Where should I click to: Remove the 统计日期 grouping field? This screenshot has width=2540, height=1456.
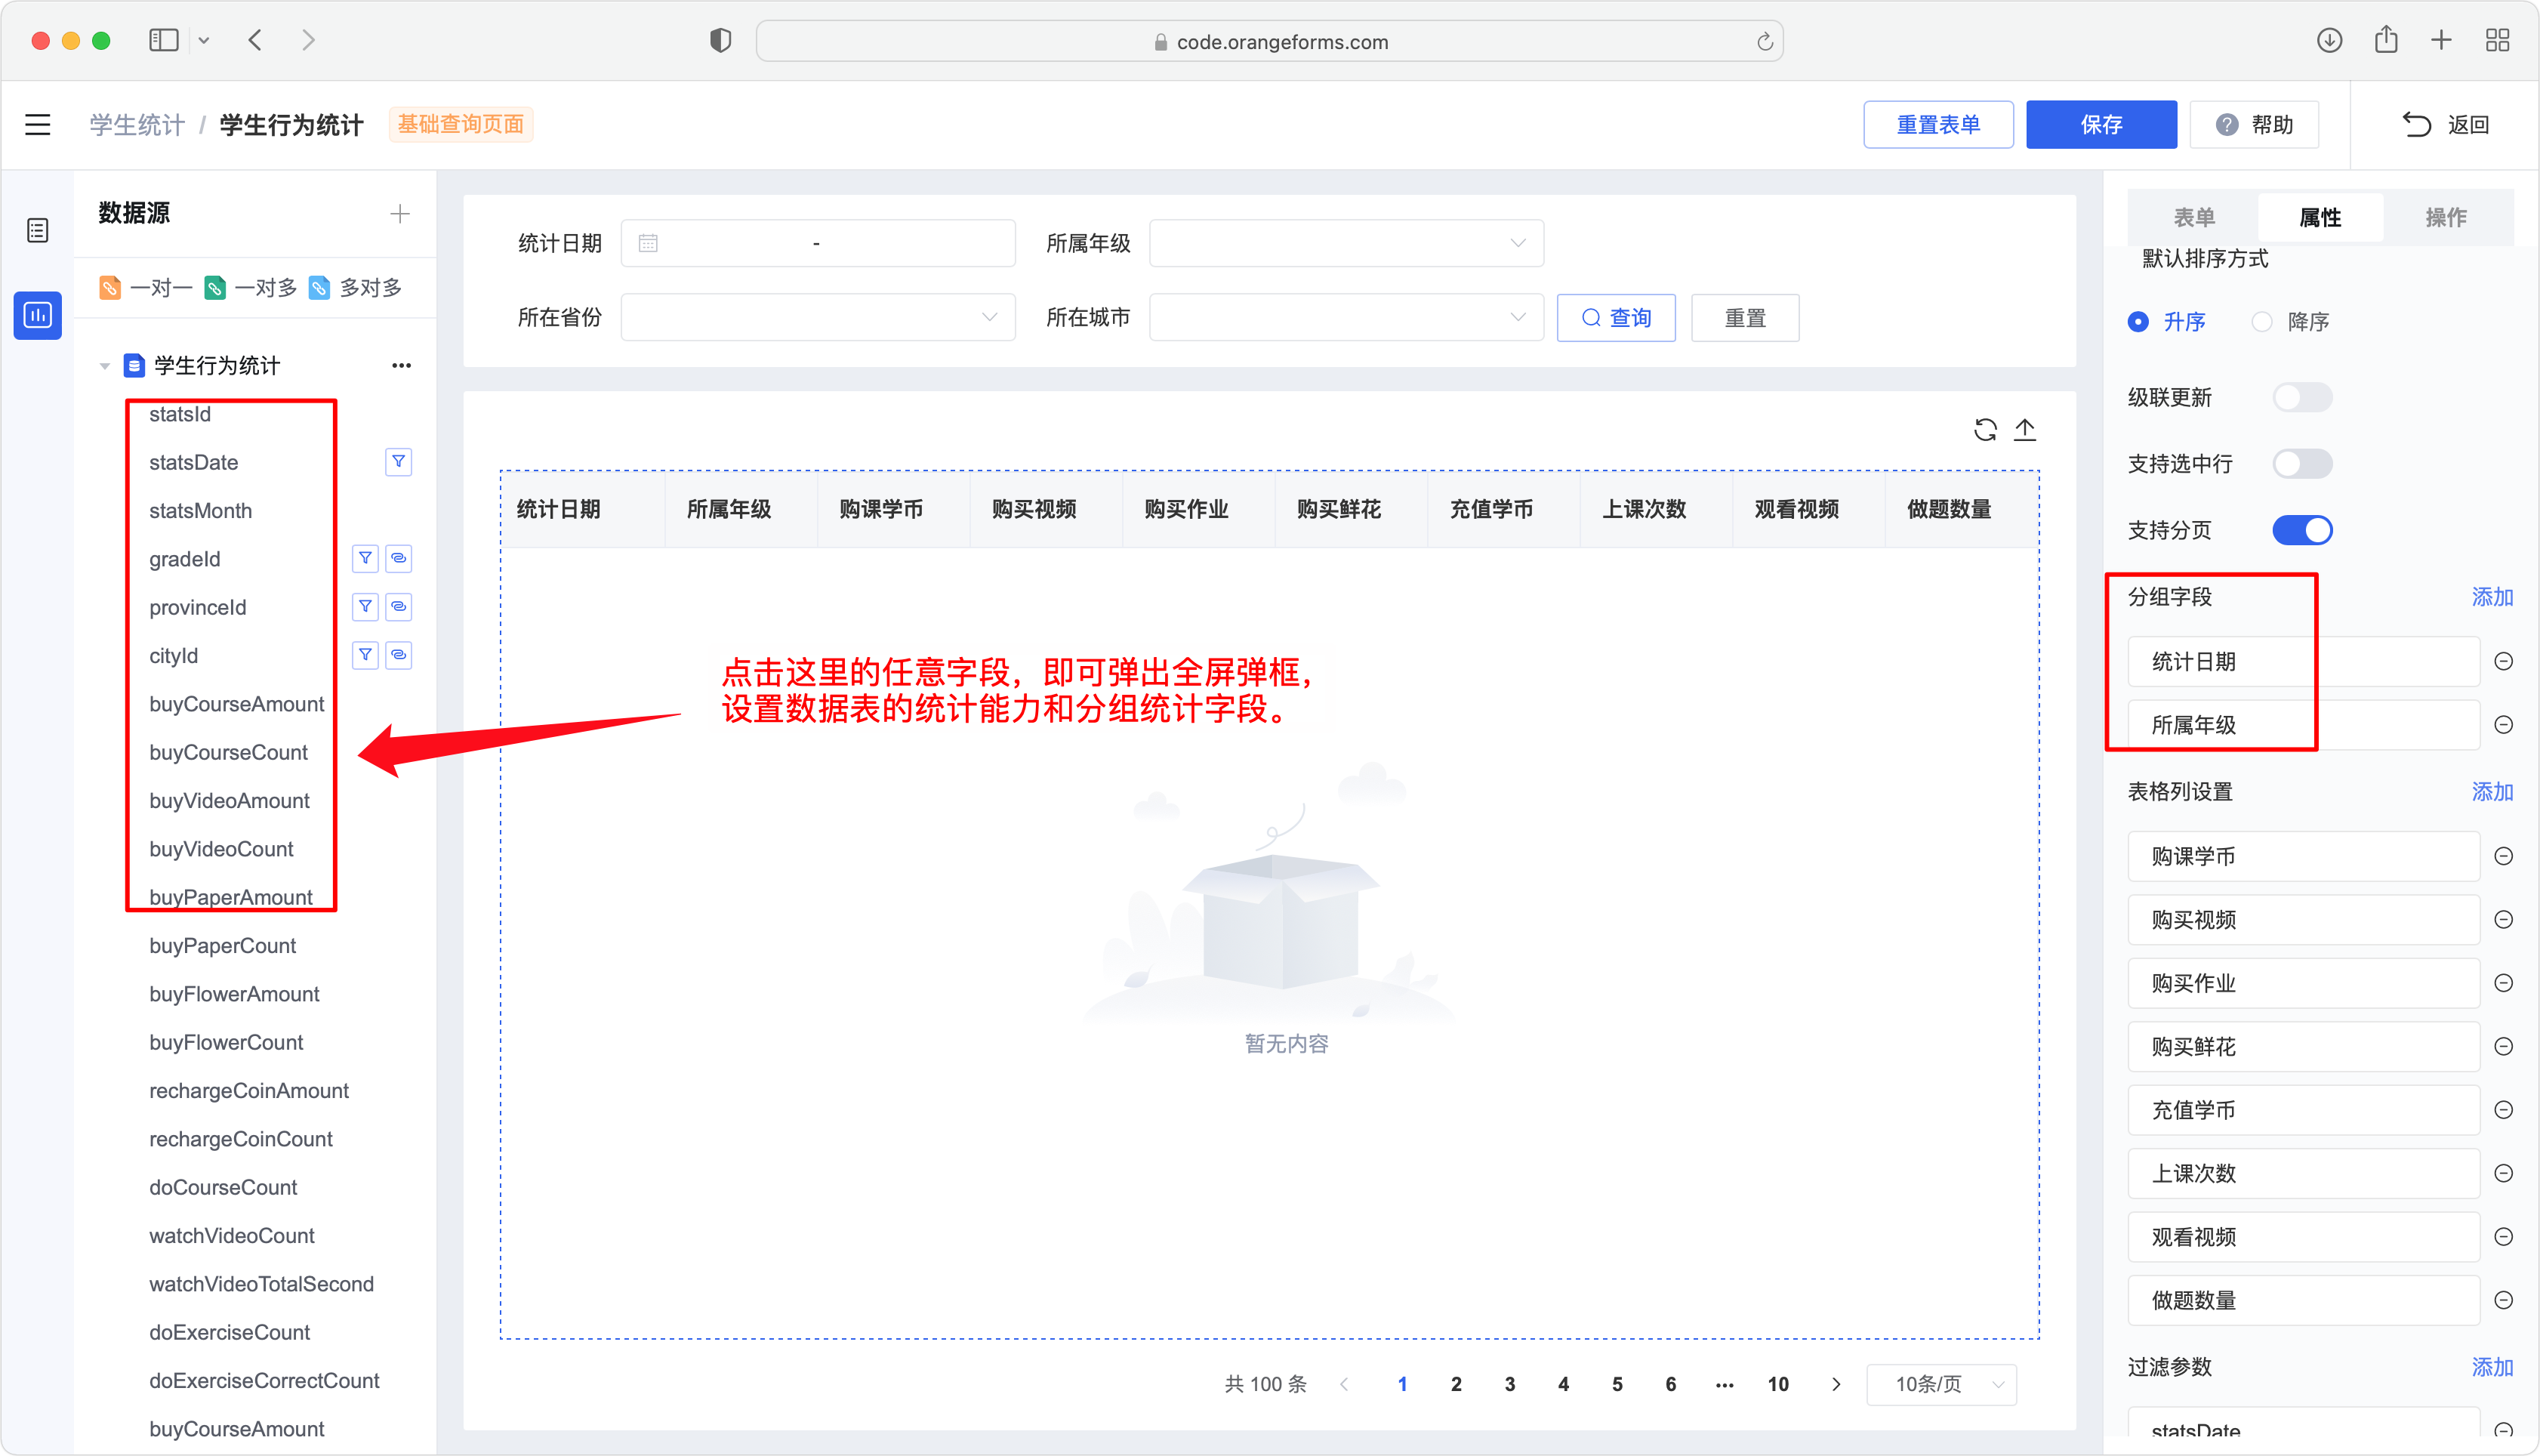tap(2504, 661)
